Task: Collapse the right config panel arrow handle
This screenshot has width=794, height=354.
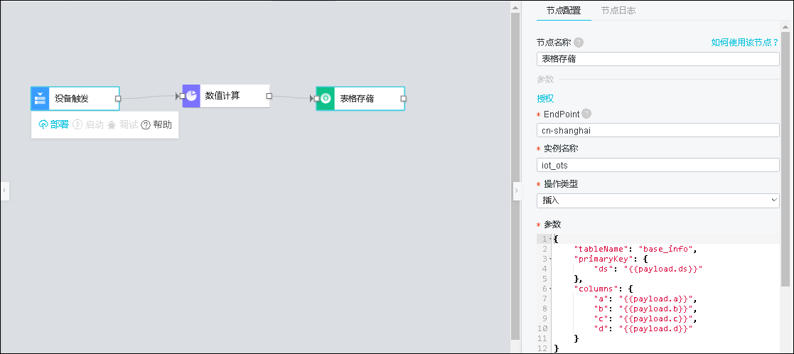Action: [517, 191]
